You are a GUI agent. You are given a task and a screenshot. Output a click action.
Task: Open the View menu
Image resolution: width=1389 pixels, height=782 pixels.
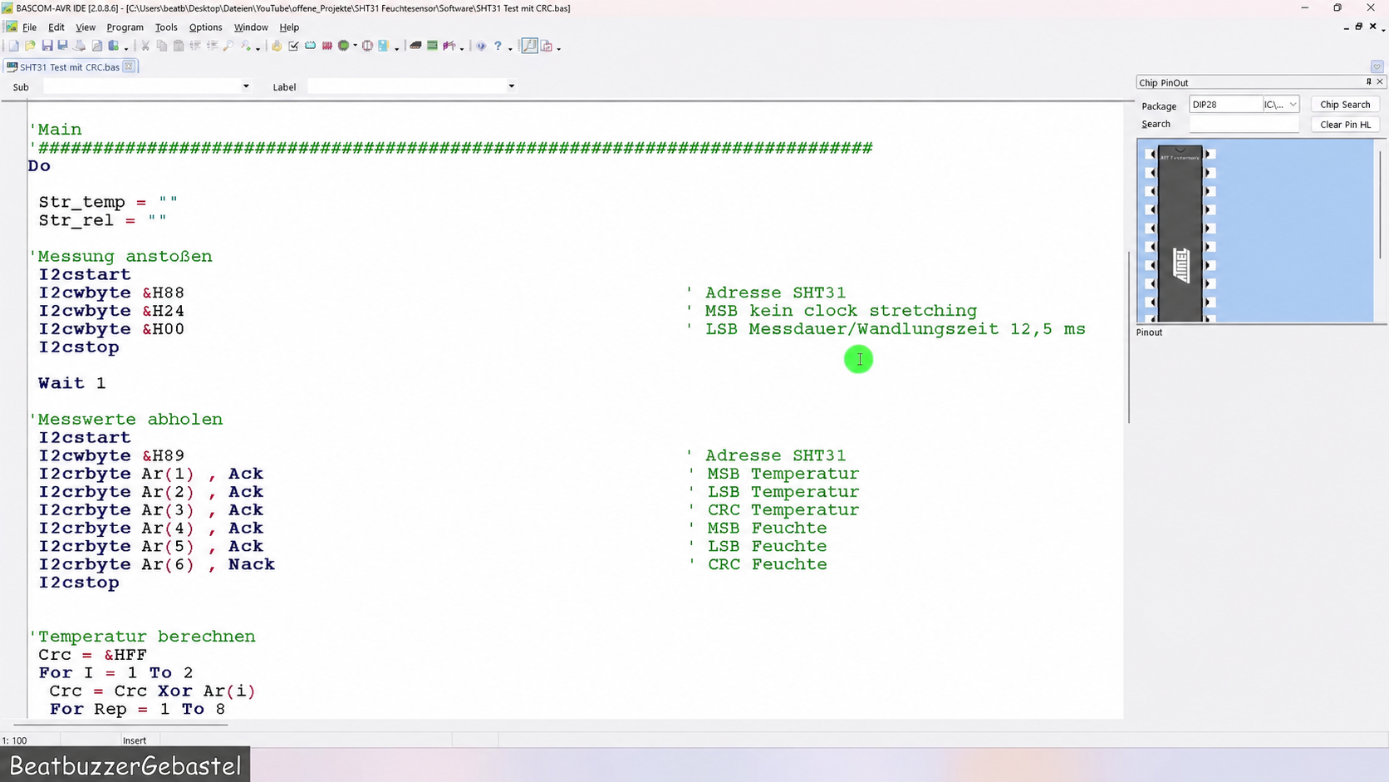click(x=86, y=27)
